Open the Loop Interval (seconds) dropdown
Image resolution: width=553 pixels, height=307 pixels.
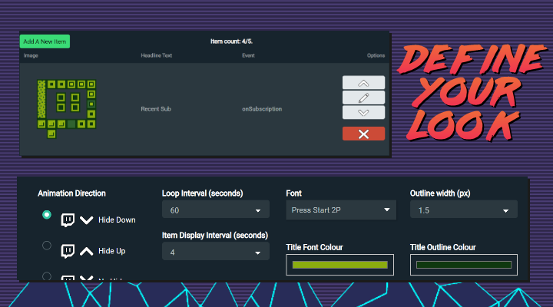[215, 210]
